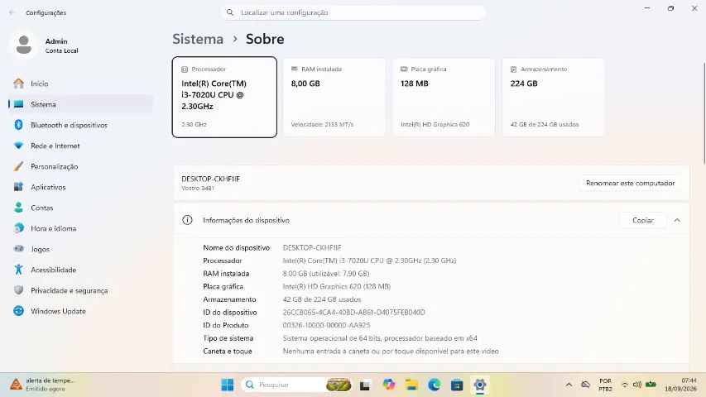The height and width of the screenshot is (397, 706).
Task: Click the Wi-Fi network tray icon
Action: (x=625, y=385)
